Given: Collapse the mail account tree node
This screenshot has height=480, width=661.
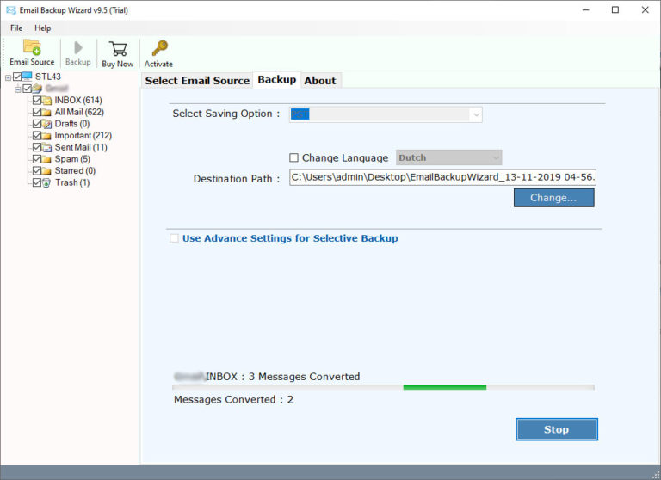Looking at the screenshot, I should coord(18,89).
